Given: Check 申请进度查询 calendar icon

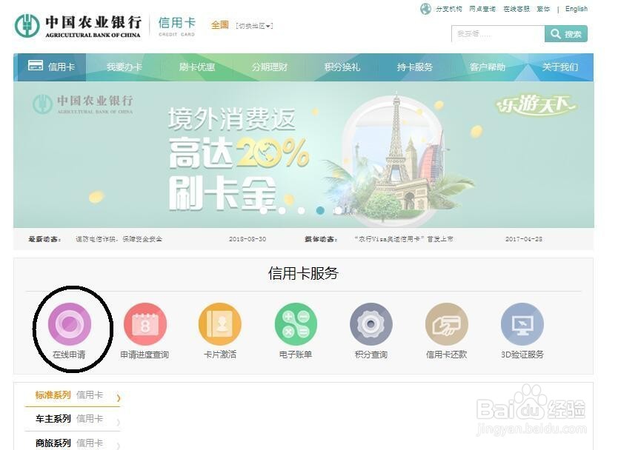Looking at the screenshot, I should point(145,324).
